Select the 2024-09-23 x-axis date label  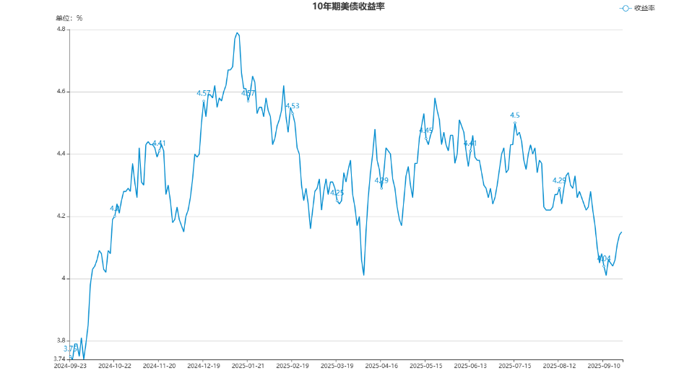[70, 366]
